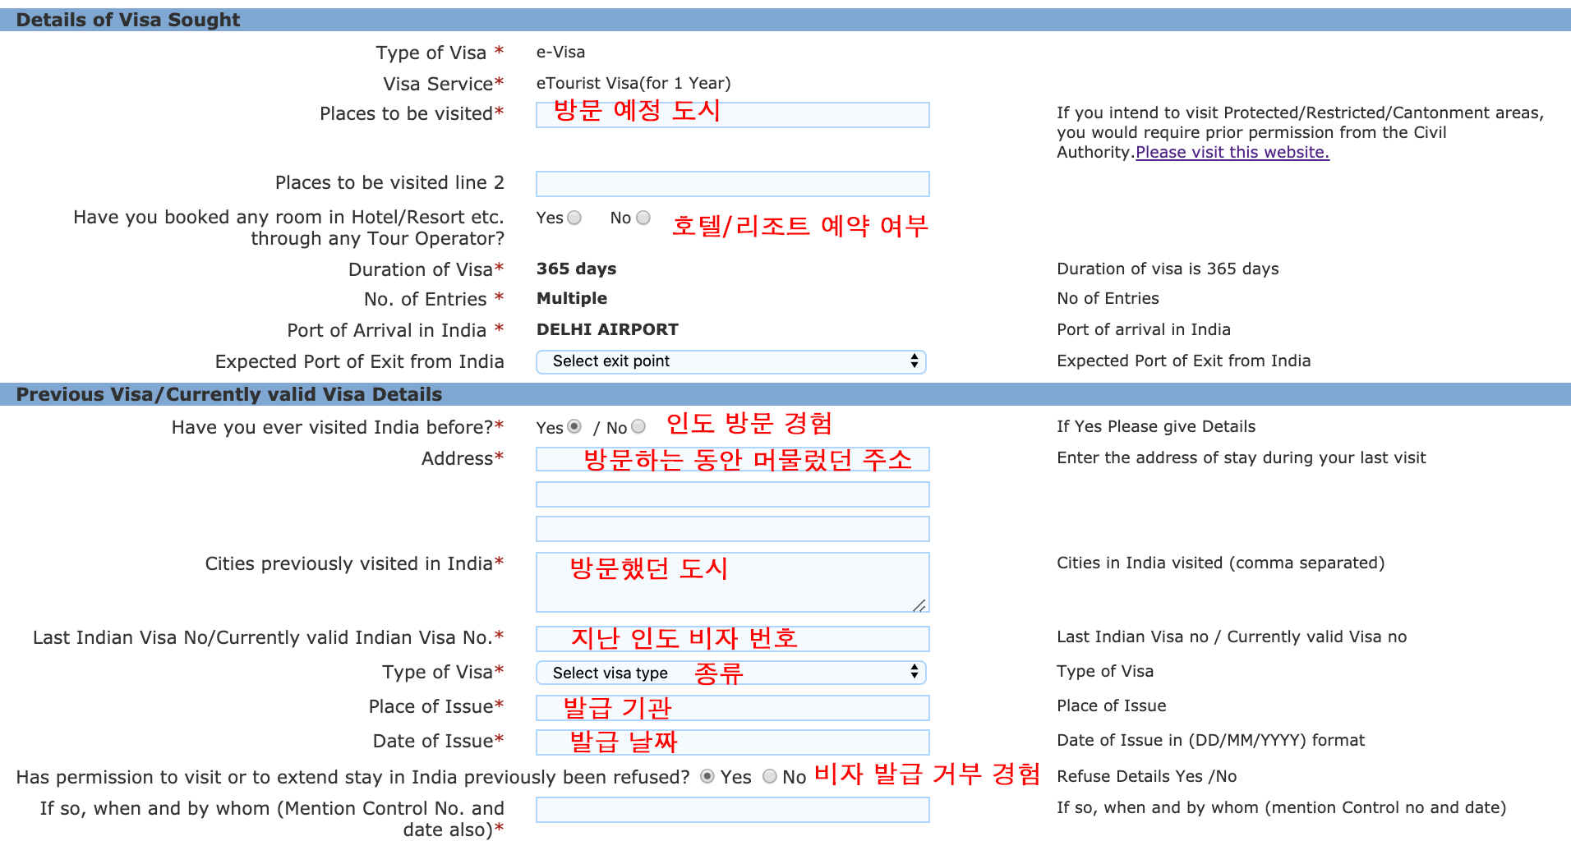Click the bold '365 days' duration value
The image size is (1571, 841).
point(576,269)
